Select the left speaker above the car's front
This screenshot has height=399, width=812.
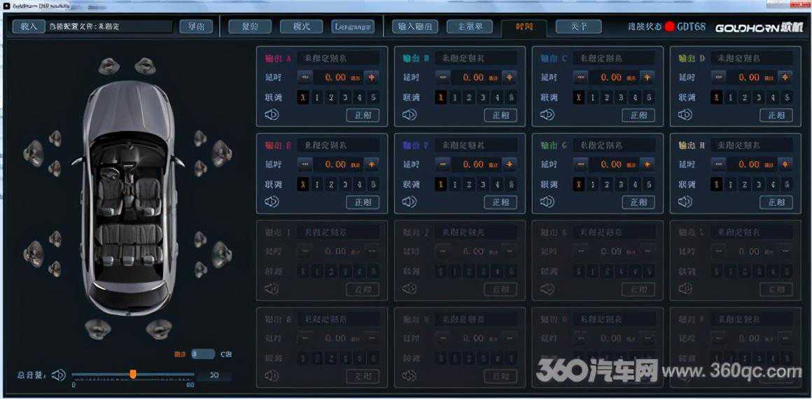pos(109,66)
